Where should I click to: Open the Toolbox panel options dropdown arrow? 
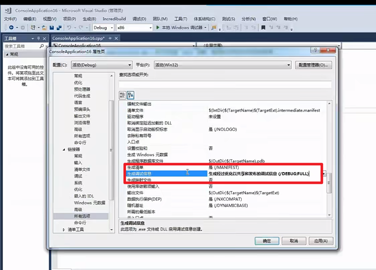point(33,39)
